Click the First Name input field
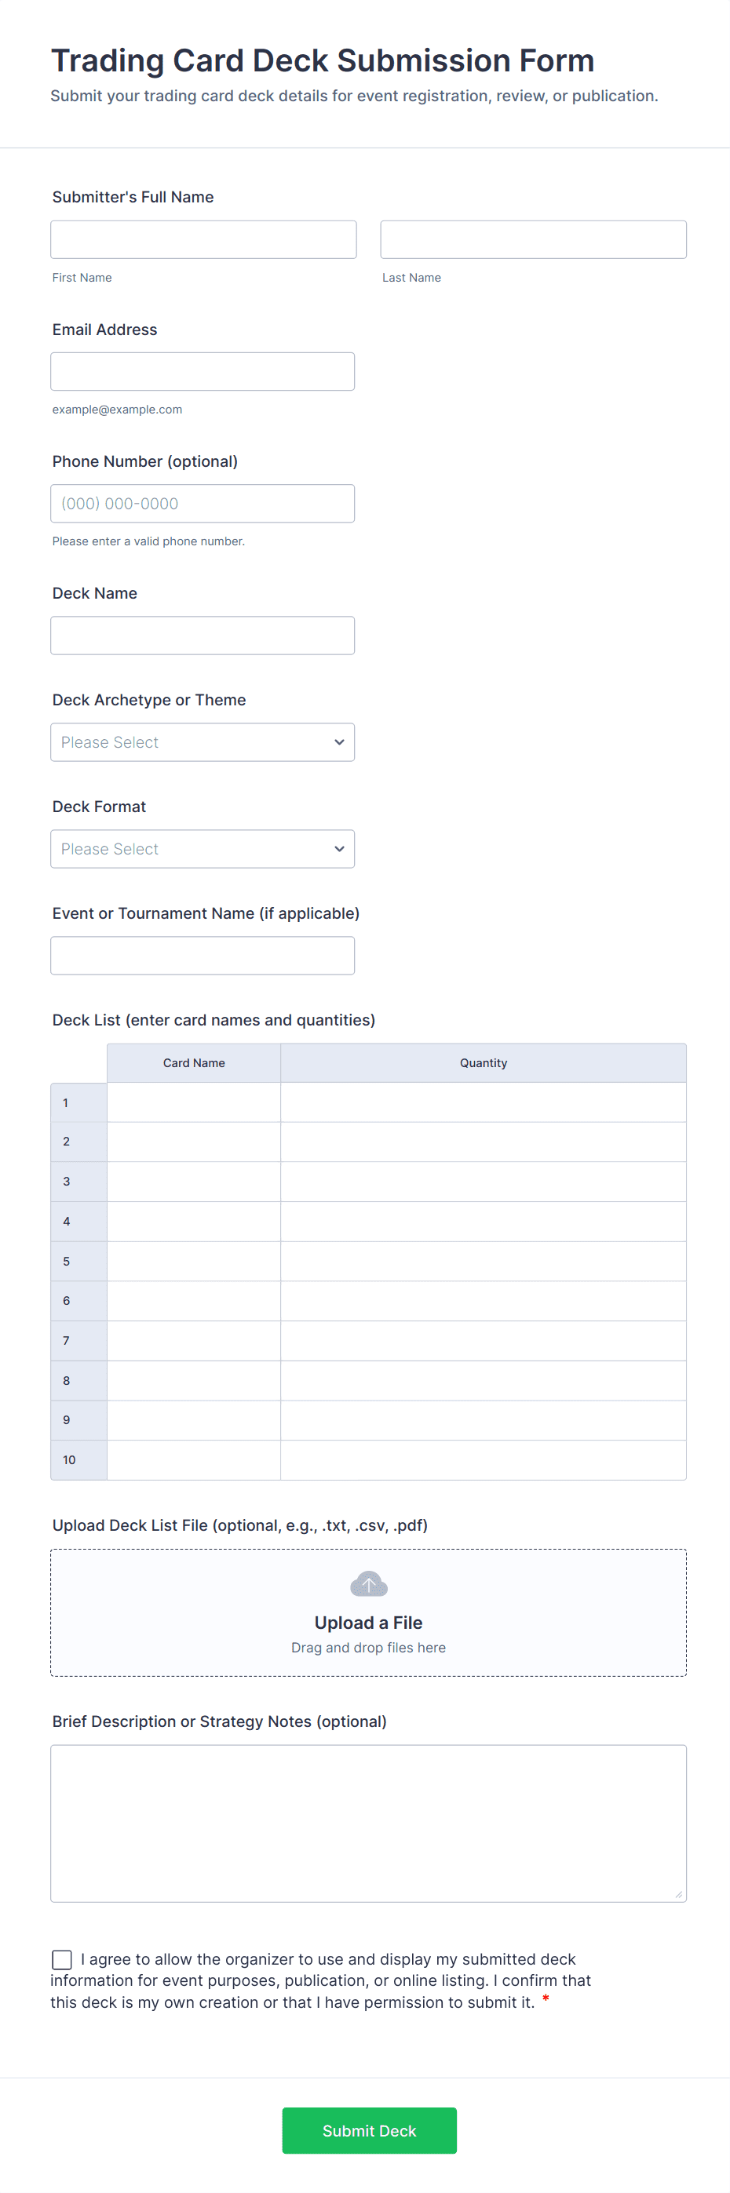 point(203,240)
